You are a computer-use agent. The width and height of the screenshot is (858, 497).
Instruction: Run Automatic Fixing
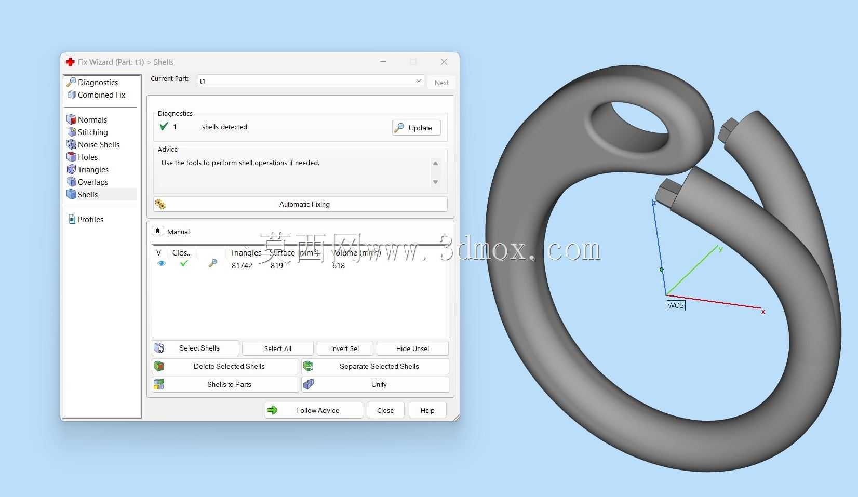point(300,204)
